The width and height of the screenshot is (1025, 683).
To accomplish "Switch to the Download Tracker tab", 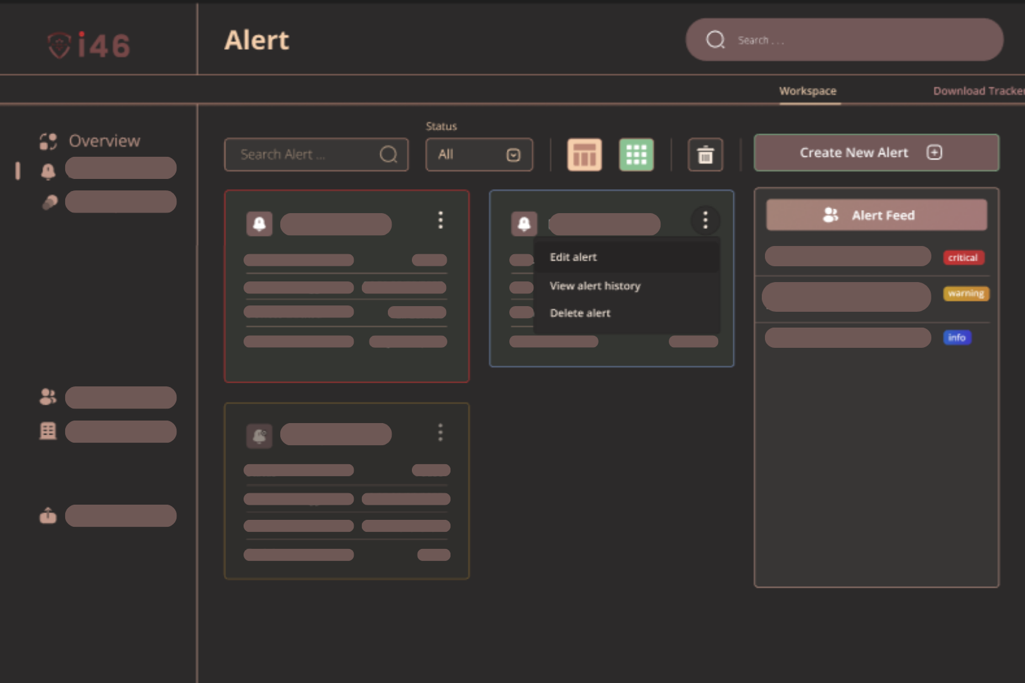I will tap(979, 91).
